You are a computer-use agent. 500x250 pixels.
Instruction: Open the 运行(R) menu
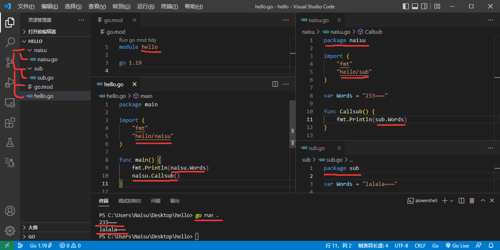click(146, 7)
